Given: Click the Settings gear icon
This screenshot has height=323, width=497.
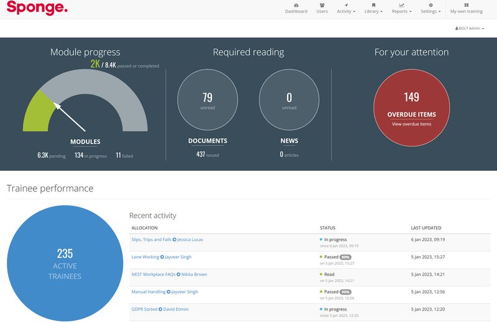Looking at the screenshot, I should (x=431, y=5).
